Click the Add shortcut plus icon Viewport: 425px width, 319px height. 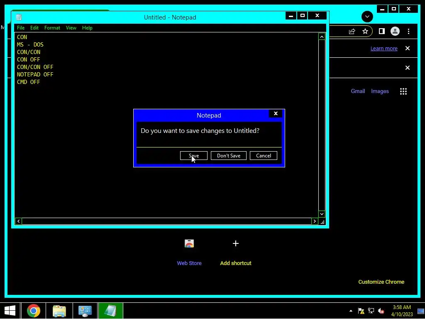[236, 243]
